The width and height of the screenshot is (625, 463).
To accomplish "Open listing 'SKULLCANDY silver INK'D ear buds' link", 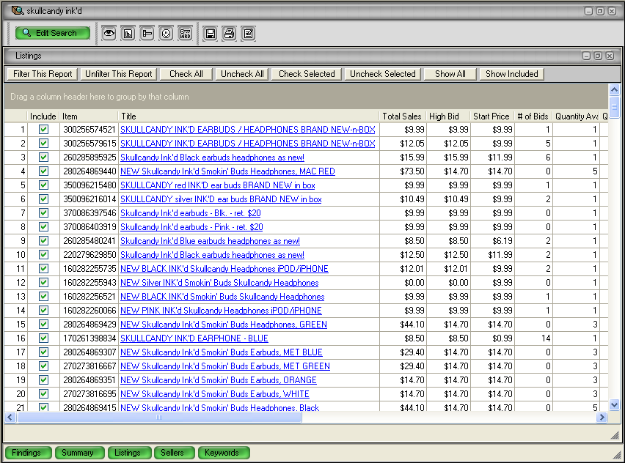I will [x=221, y=199].
